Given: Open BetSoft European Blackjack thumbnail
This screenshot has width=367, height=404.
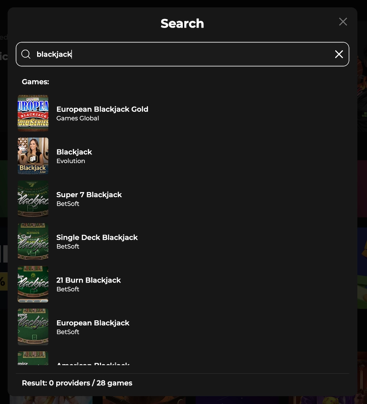Looking at the screenshot, I should click(x=33, y=327).
